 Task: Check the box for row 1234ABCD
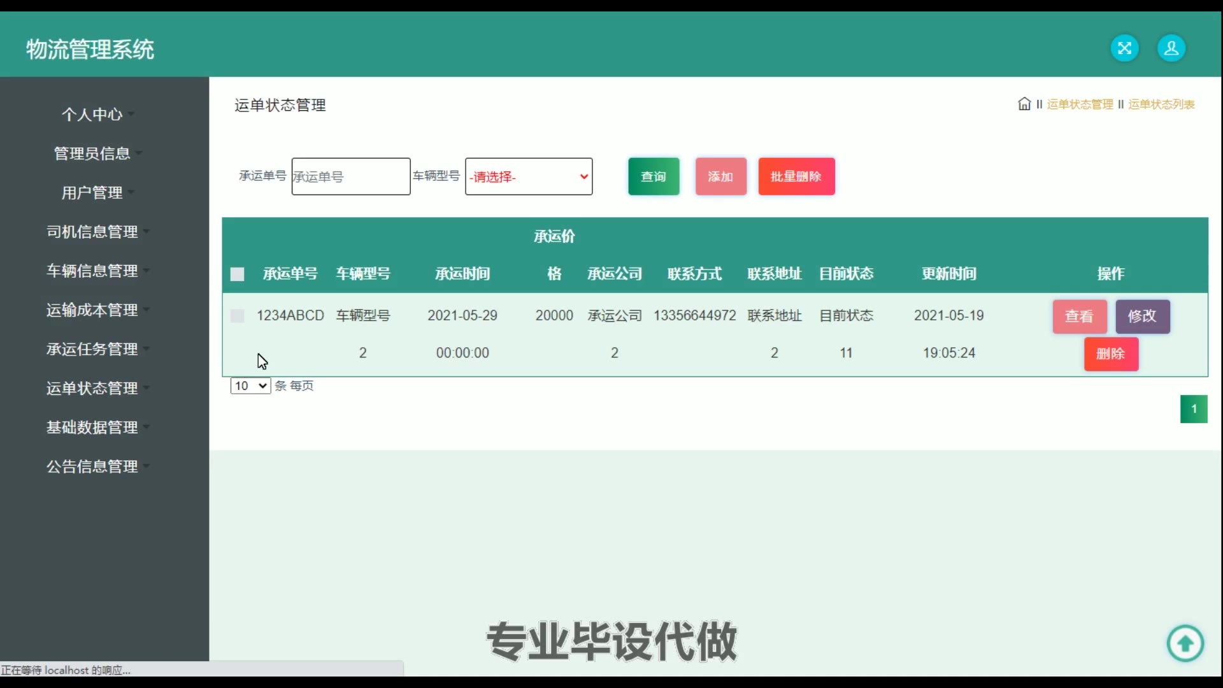tap(237, 316)
